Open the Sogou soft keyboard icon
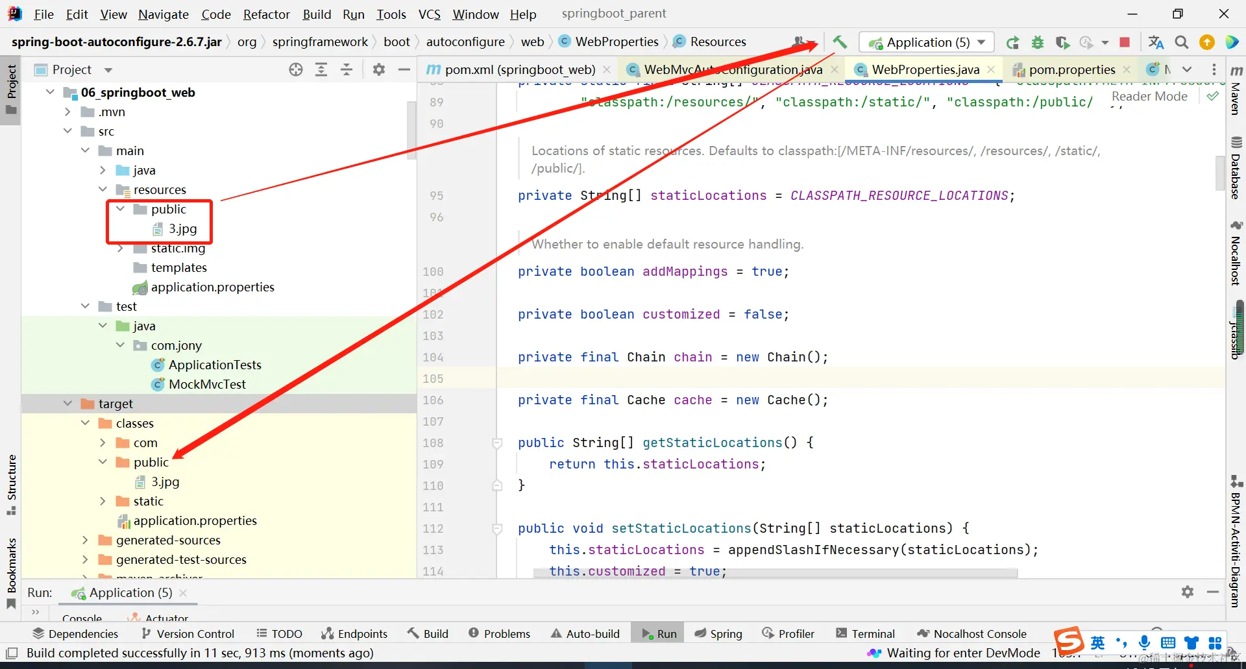Image resolution: width=1246 pixels, height=669 pixels. point(1168,642)
